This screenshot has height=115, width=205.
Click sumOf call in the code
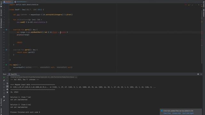coord(23,22)
